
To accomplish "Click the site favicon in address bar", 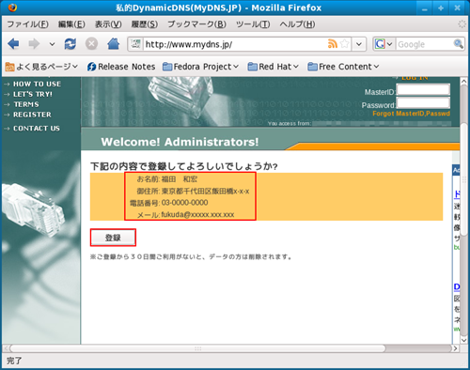I will click(135, 44).
